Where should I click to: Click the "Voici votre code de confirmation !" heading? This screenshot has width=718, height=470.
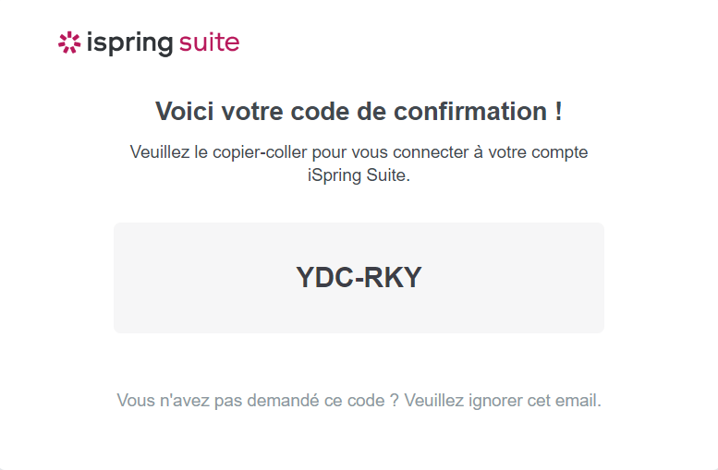[x=359, y=112]
